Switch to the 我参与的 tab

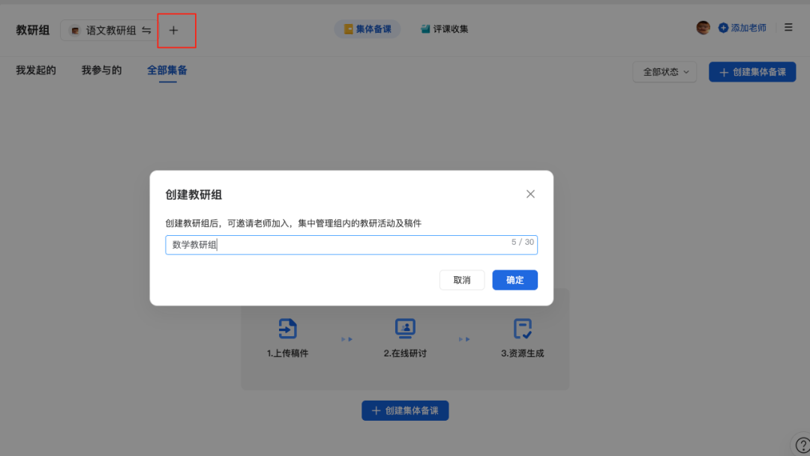[101, 70]
